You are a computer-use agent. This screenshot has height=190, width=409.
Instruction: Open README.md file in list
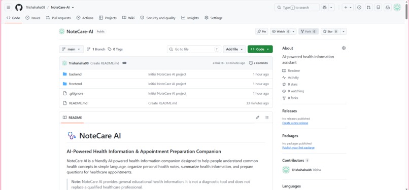(78, 103)
